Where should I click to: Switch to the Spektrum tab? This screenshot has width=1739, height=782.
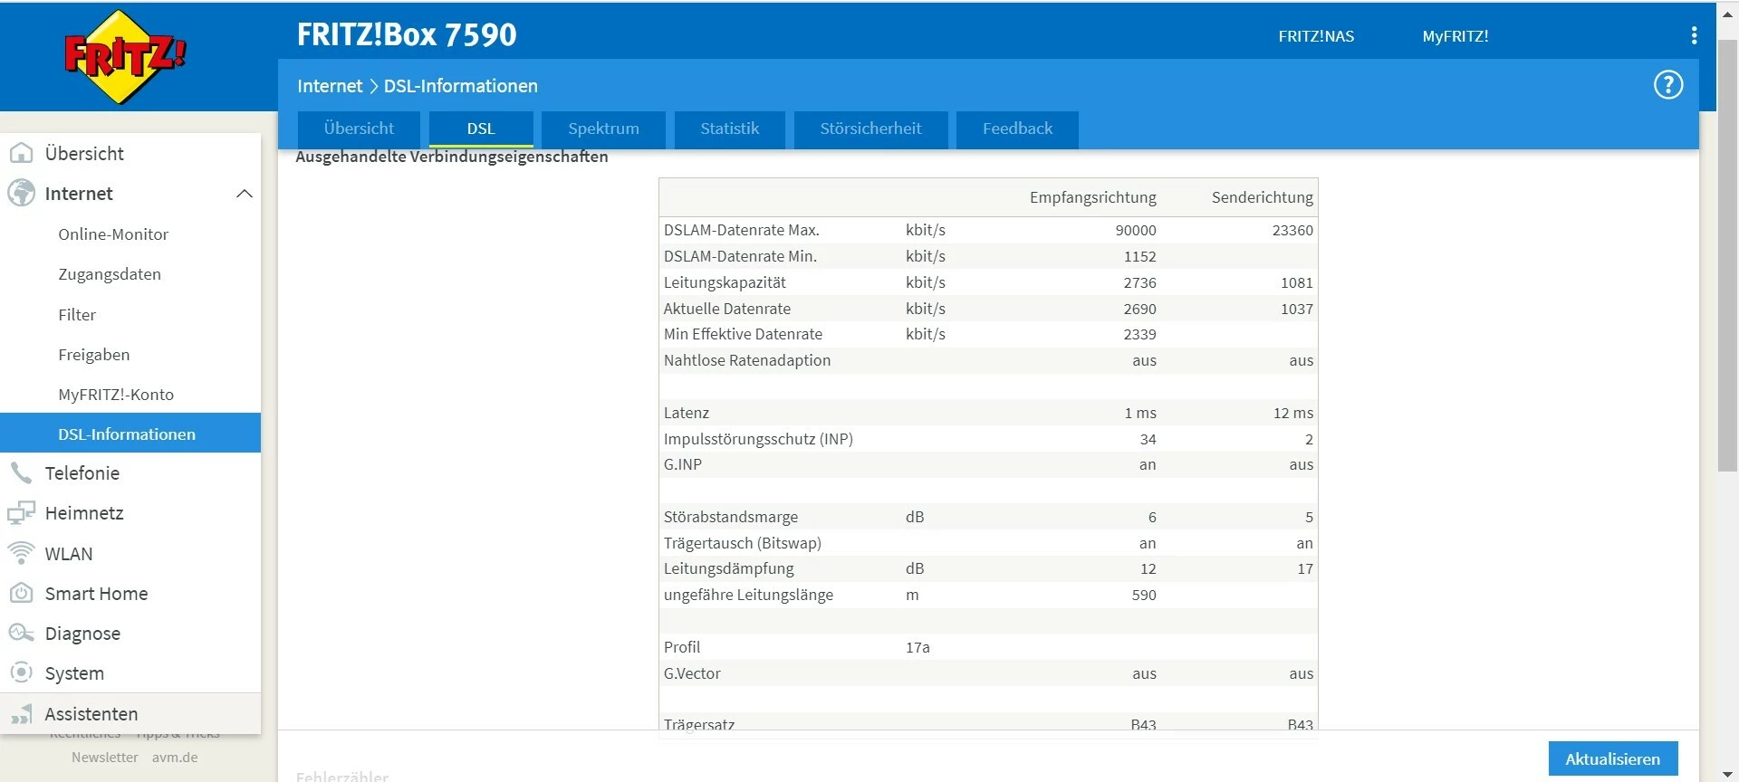coord(603,129)
